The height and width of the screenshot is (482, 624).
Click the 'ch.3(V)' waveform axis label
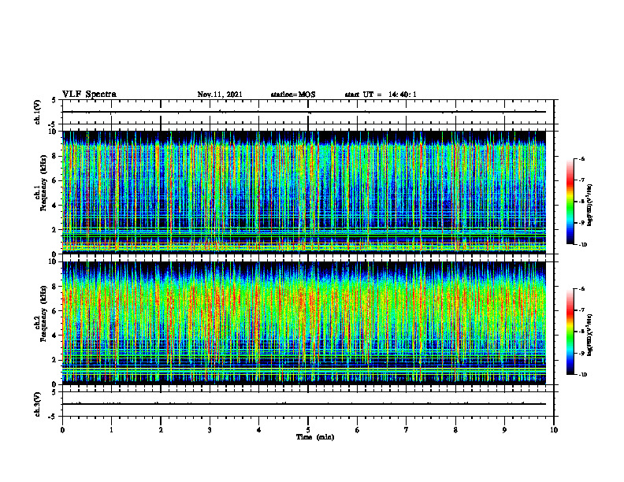click(x=37, y=404)
